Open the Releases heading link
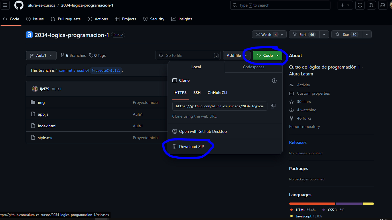The image size is (392, 220). tap(298, 142)
